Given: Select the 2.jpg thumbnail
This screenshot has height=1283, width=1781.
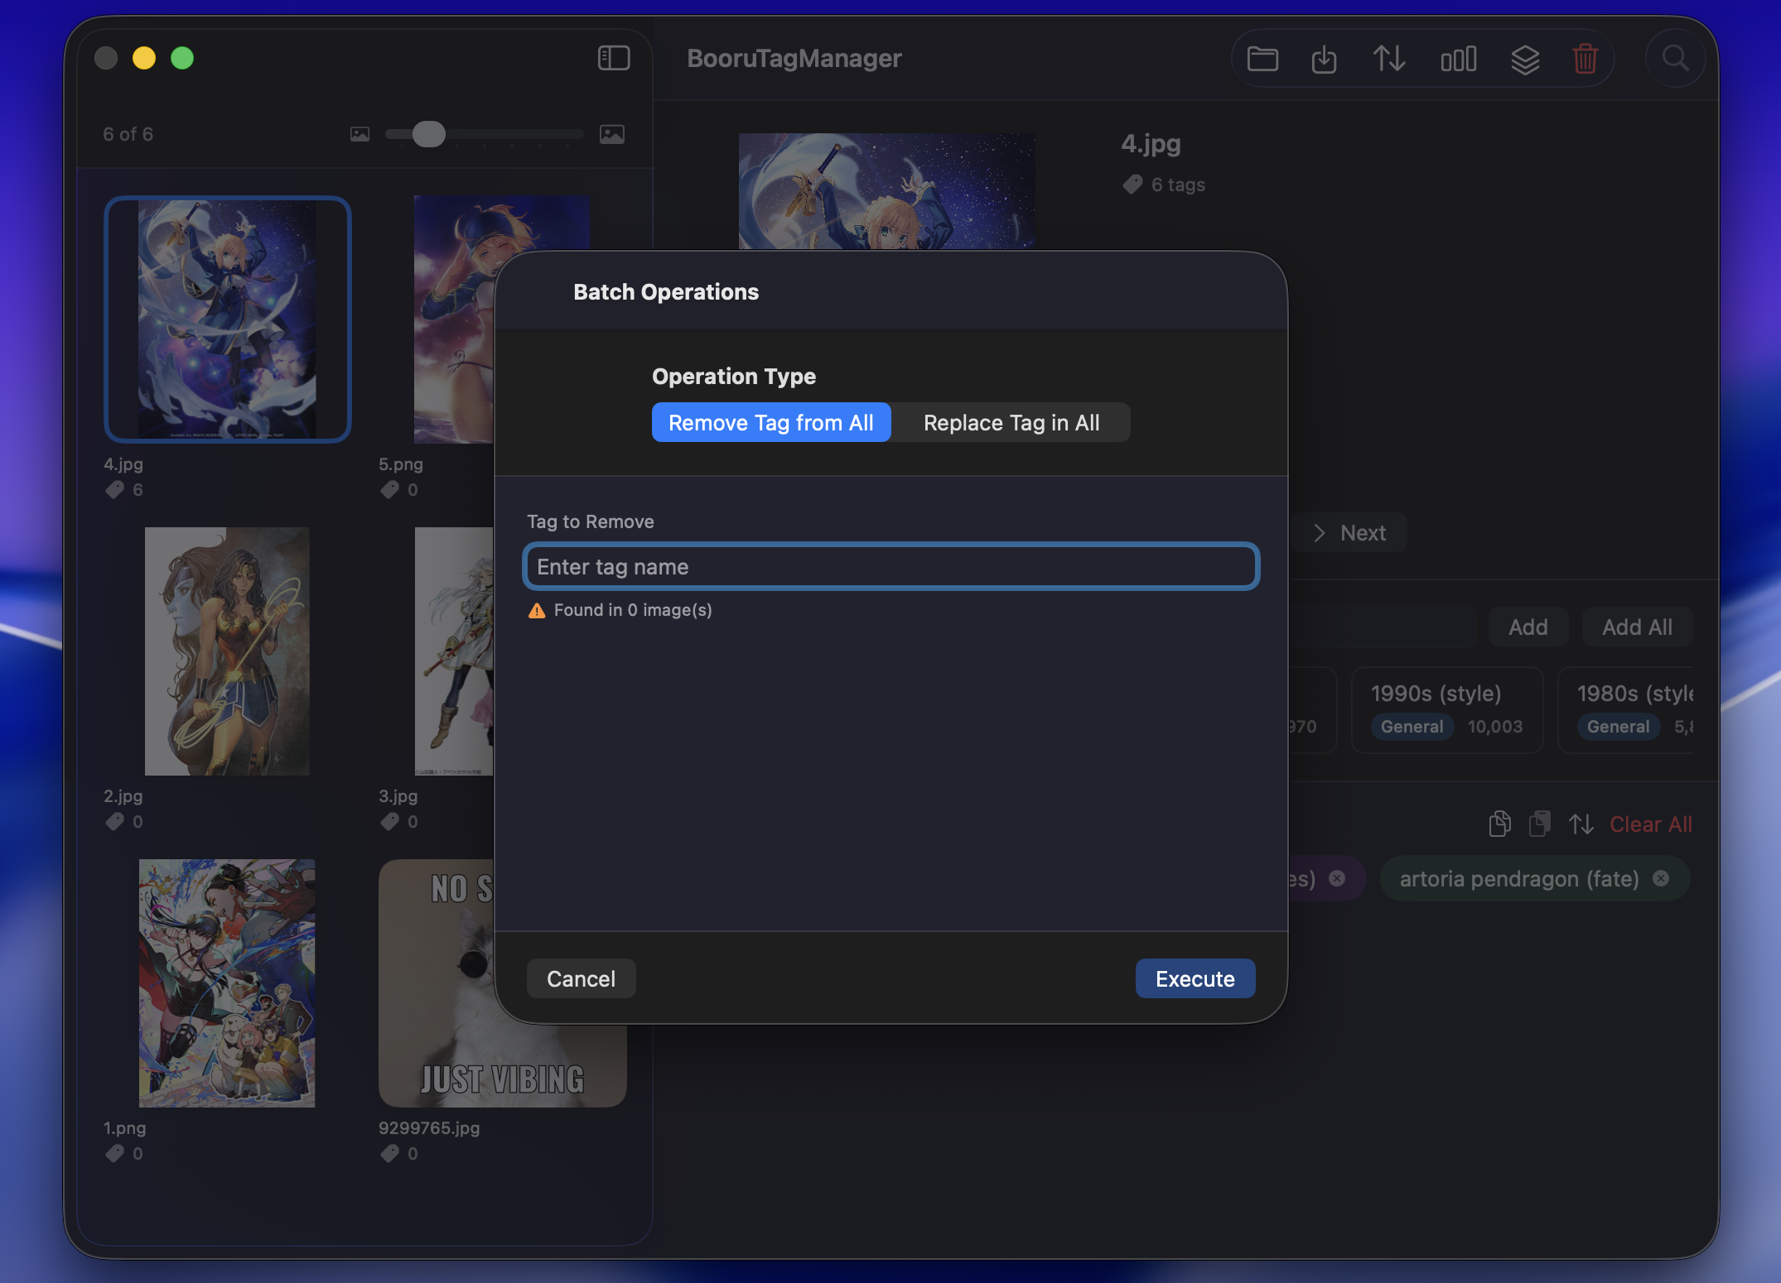Looking at the screenshot, I should [227, 651].
